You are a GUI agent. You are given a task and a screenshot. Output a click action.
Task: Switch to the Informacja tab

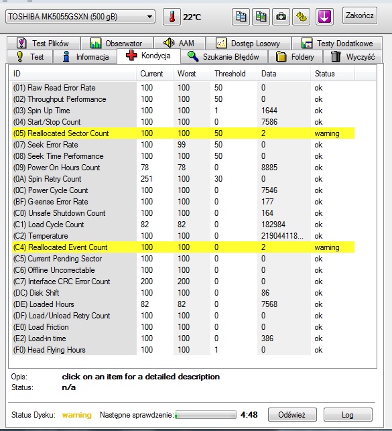pos(85,56)
